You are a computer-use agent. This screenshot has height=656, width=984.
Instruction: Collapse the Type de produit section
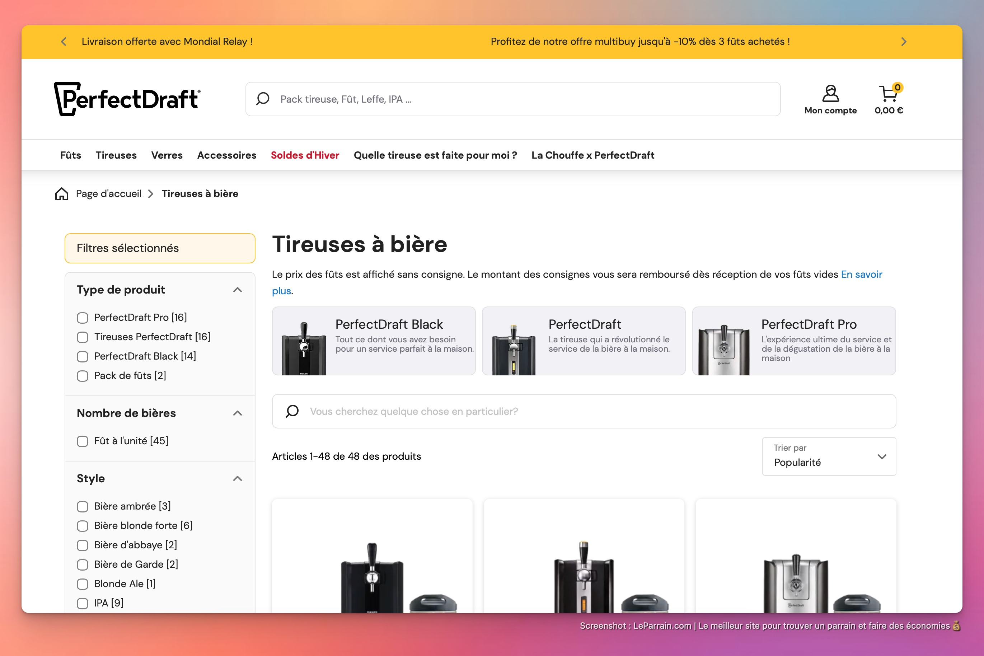click(x=237, y=290)
